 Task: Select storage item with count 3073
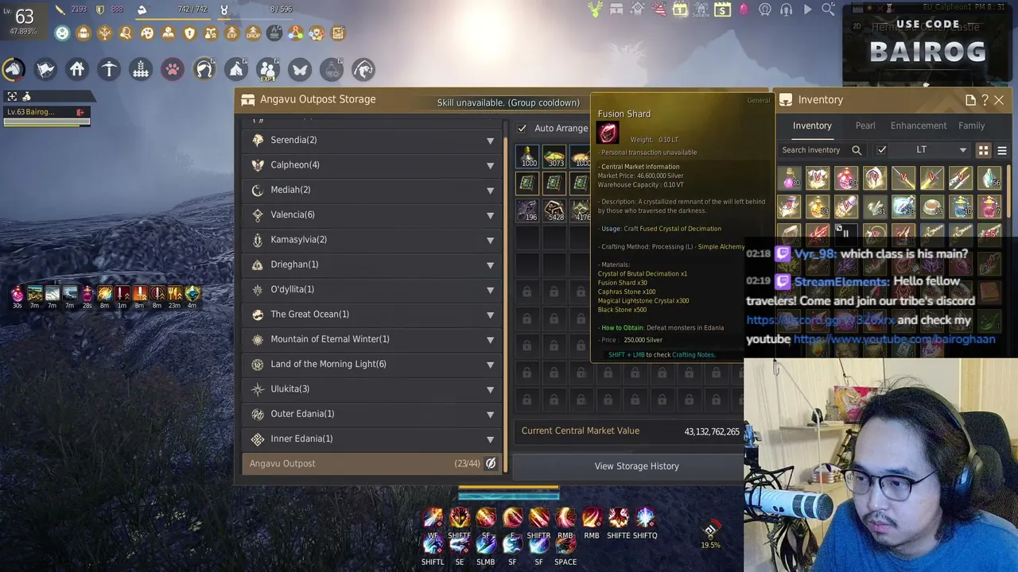(x=554, y=157)
